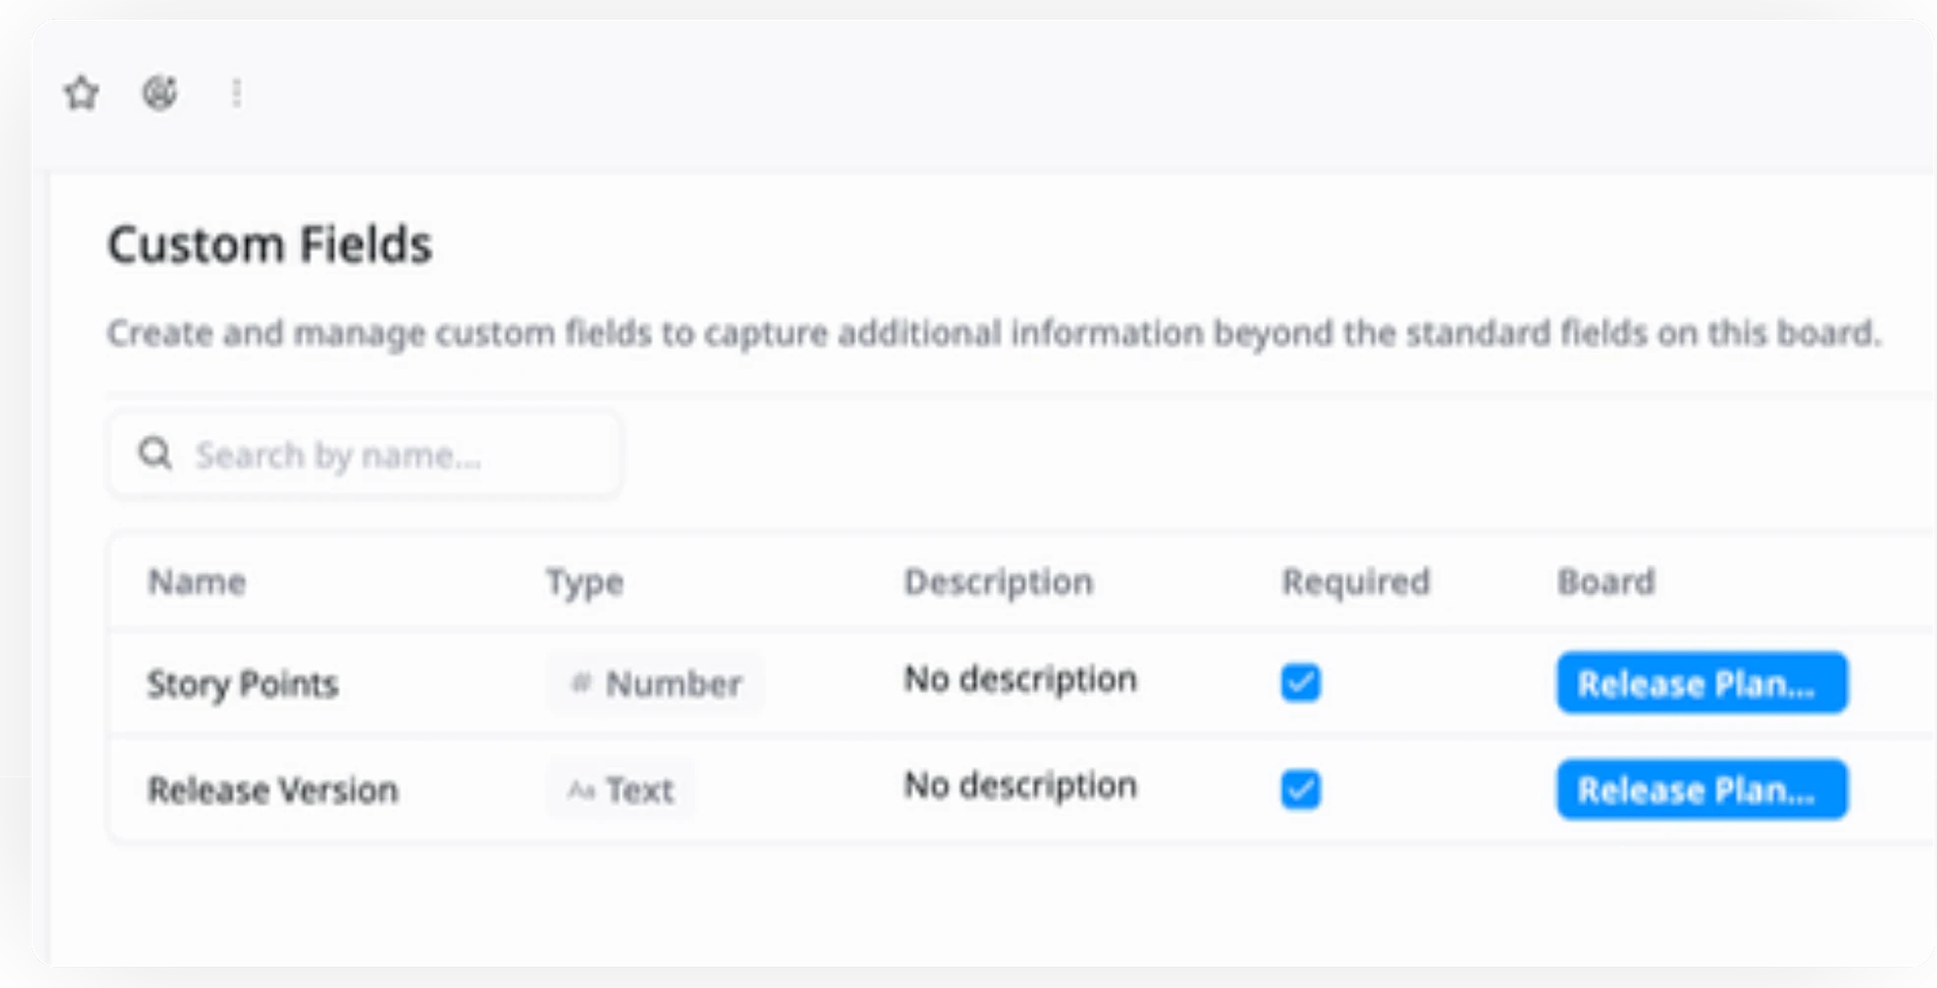Click the Custom Fields heading
1937x988 pixels.
pyautogui.click(x=270, y=244)
